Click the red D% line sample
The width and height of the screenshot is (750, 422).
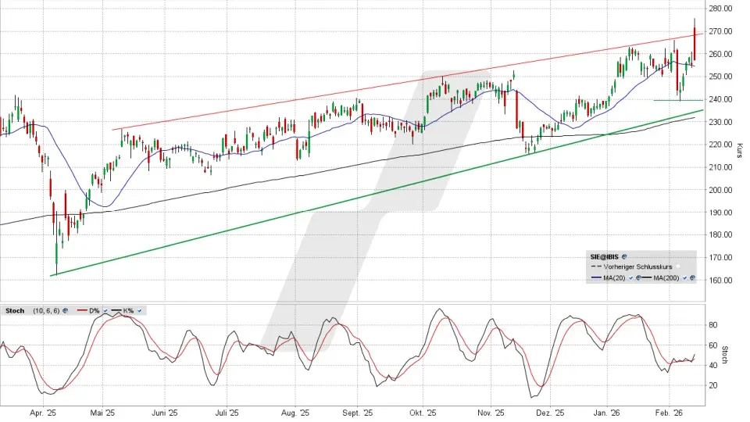pos(82,310)
